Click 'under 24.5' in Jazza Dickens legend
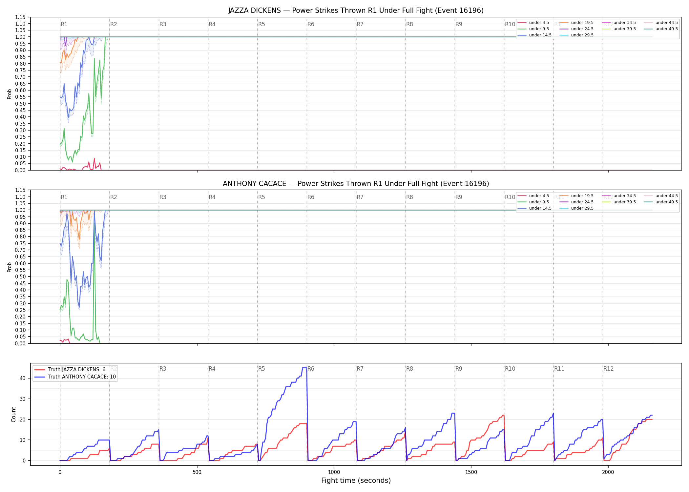Viewport: 689px width, 492px height. 582,29
